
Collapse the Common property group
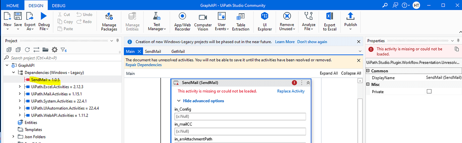click(368, 71)
